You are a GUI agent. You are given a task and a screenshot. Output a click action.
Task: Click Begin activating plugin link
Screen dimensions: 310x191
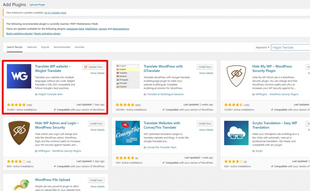coord(48,34)
